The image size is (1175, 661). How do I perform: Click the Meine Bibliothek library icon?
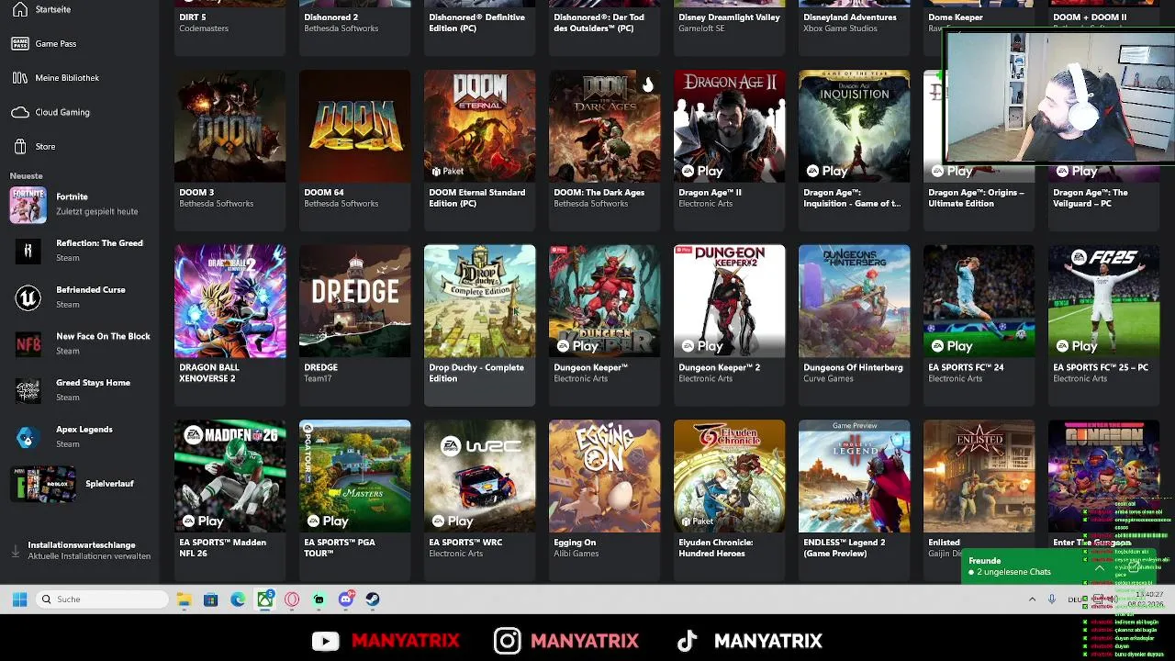pyautogui.click(x=19, y=78)
